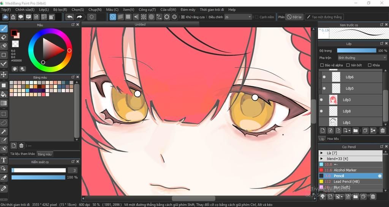Hide layer Lớp6 visibility
Screen dimensions: 389x207
[x=324, y=77]
